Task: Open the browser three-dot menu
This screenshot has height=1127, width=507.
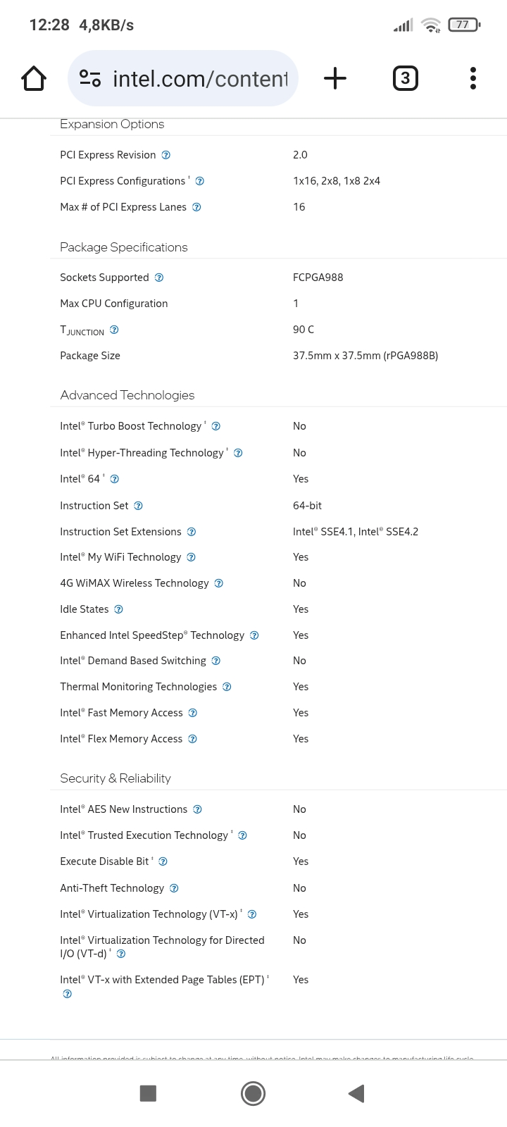Action: coord(473,78)
